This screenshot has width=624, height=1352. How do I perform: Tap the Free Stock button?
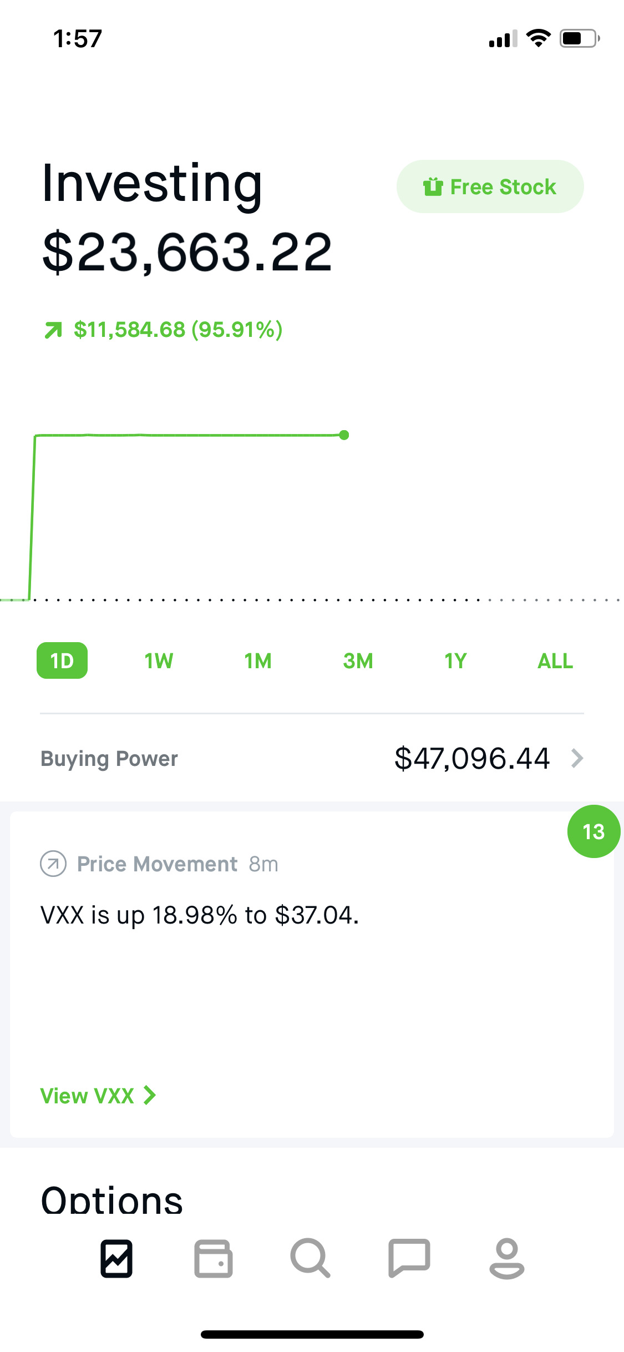coord(490,186)
